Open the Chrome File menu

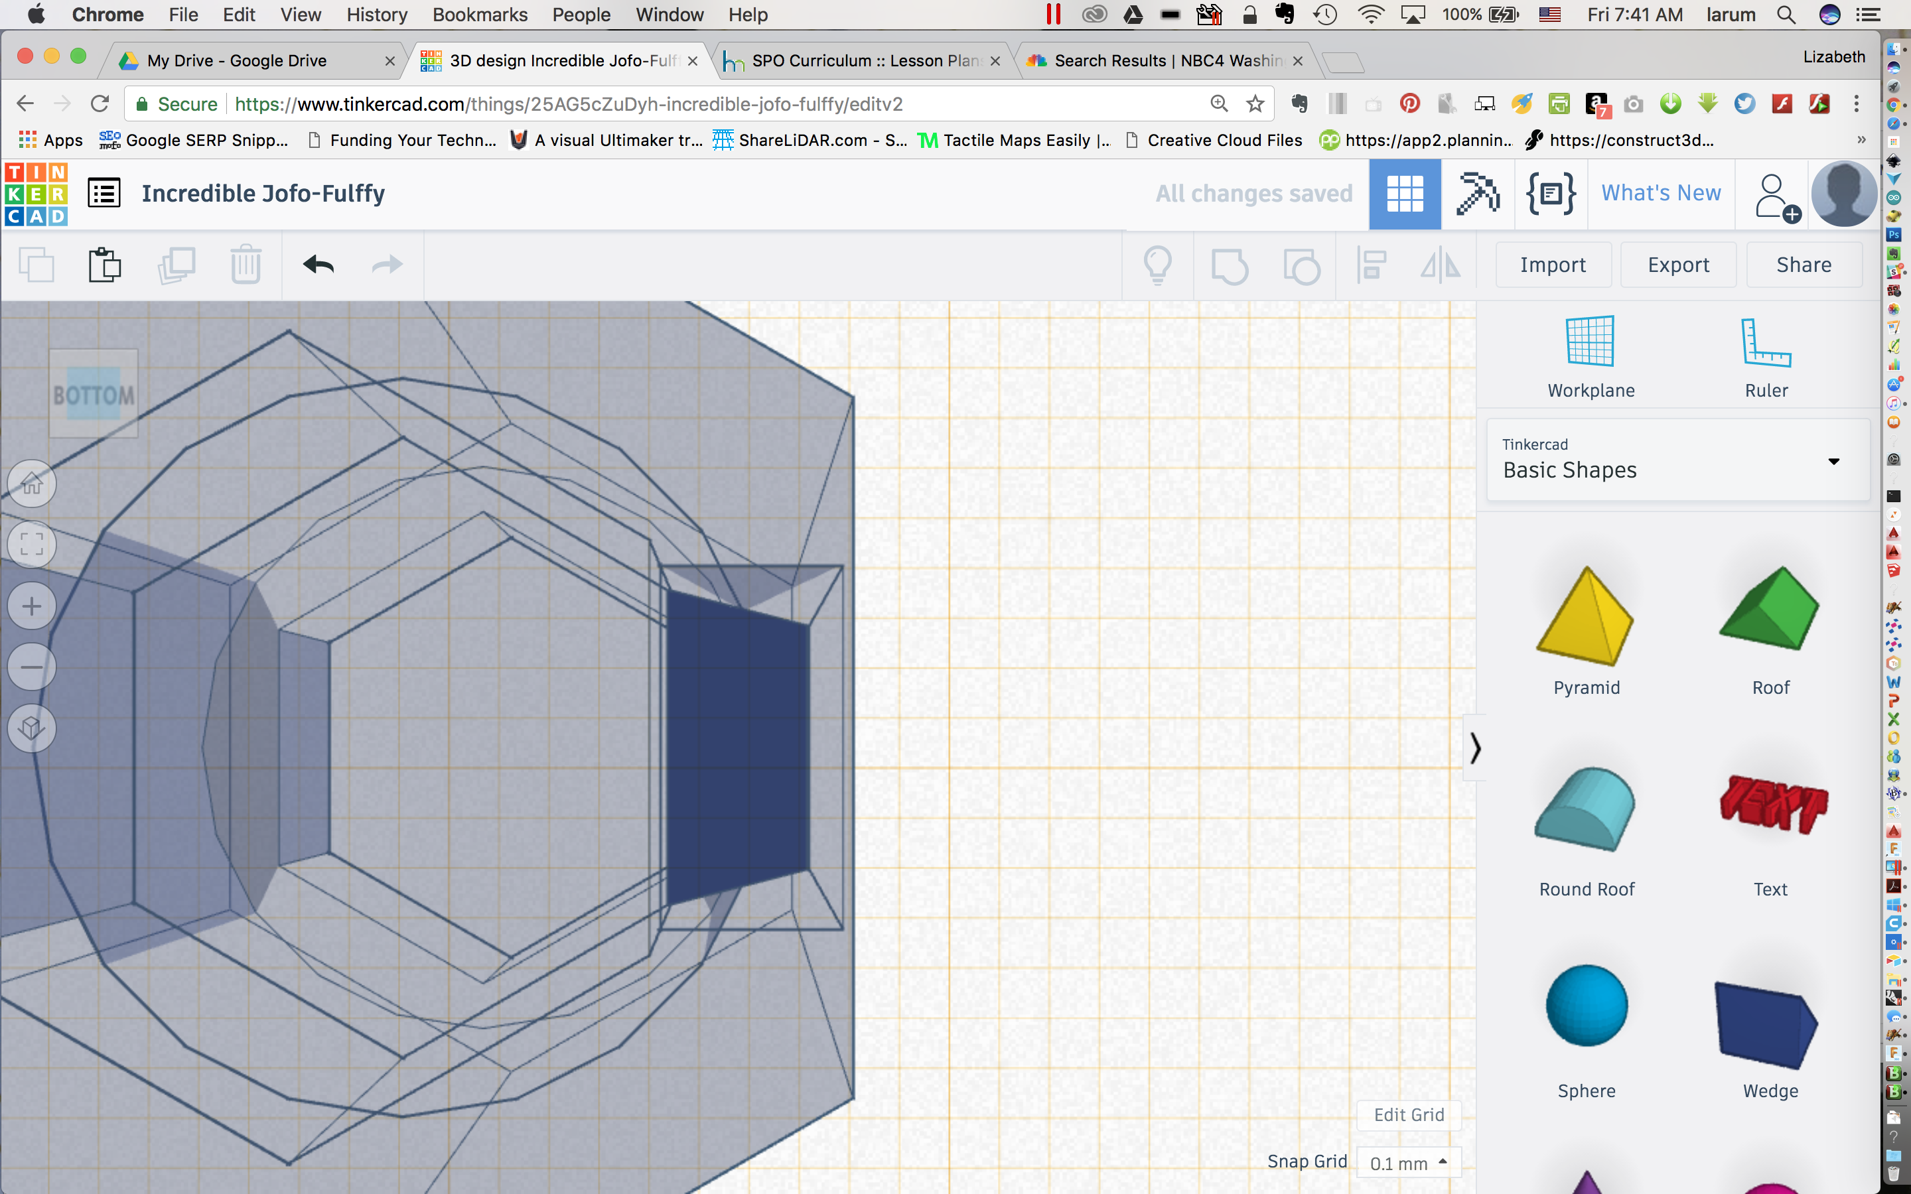point(183,15)
